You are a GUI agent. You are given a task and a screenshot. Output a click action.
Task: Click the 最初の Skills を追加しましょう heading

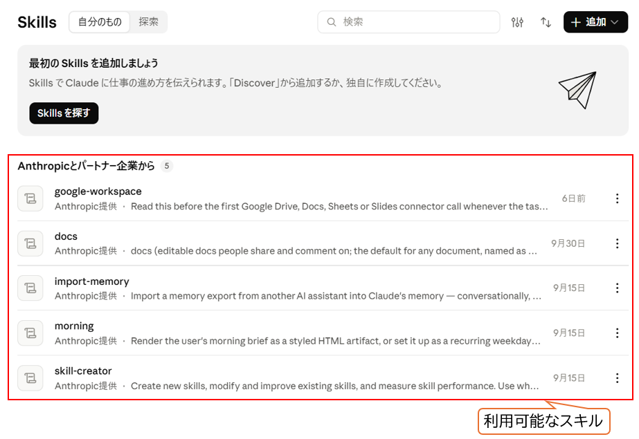(x=93, y=64)
